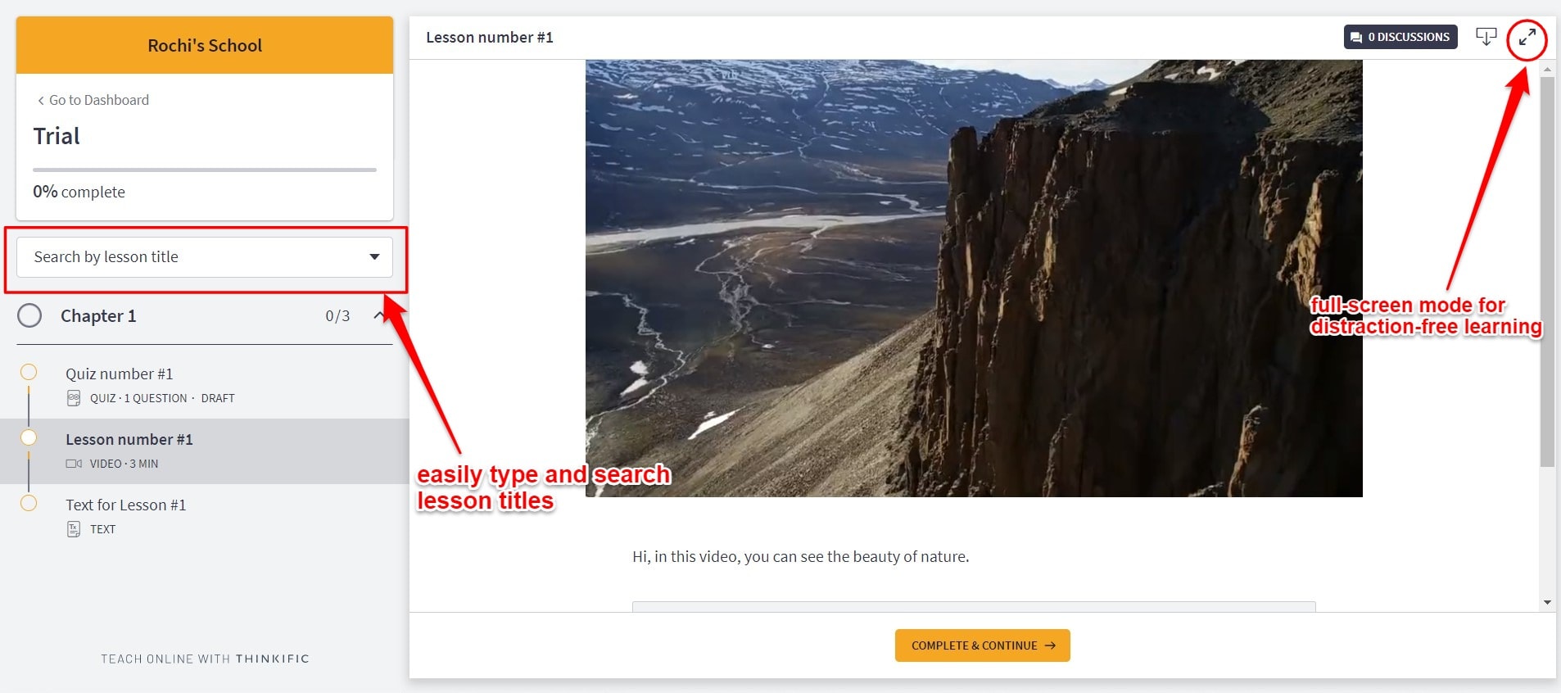Screen dimensions: 1561x693
Task: Toggle the Text for Lesson #1 completion circle
Action: tap(29, 503)
